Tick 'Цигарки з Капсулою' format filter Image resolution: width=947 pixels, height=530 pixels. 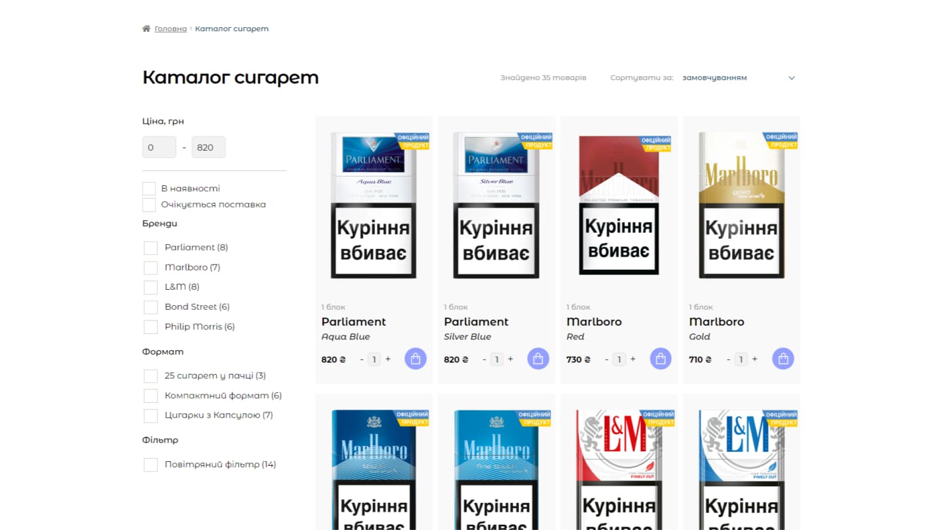[x=151, y=416]
